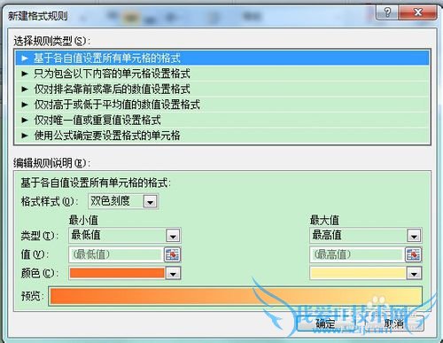Click the 最大值 column heading
Screen dimensions: 443x343
[x=324, y=220]
